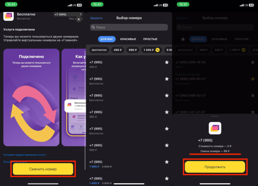Grab the bottom sheet drag handle
This screenshot has width=258, height=186.
click(215, 116)
